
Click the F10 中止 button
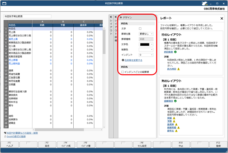click(181, 144)
